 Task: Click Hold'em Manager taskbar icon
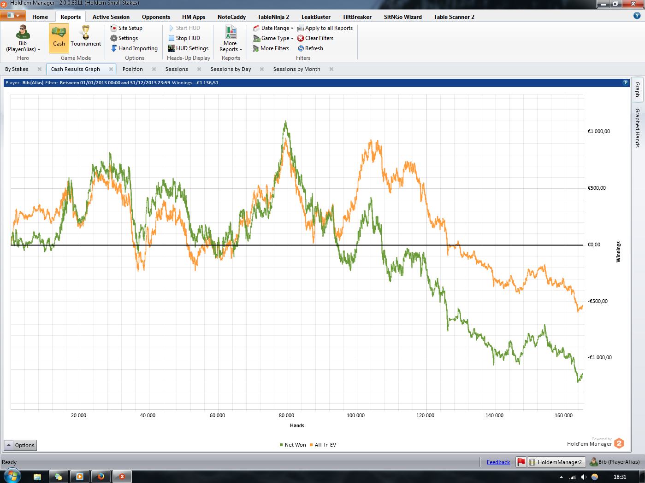click(x=122, y=477)
